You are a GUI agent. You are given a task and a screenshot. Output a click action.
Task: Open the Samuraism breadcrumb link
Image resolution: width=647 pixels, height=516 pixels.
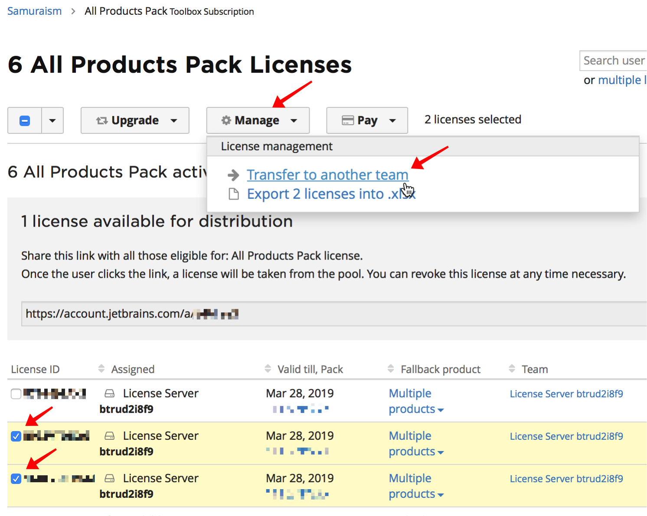point(34,11)
